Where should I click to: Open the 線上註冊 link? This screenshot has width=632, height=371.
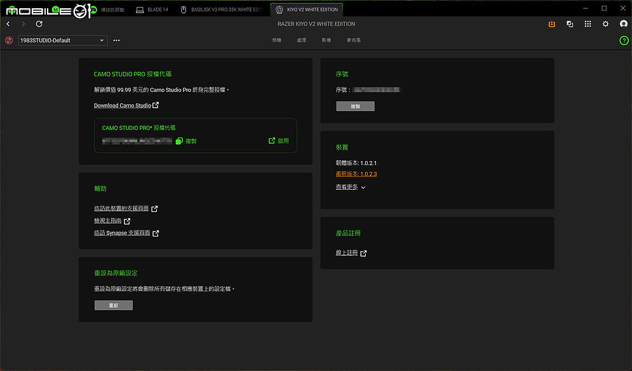(347, 252)
